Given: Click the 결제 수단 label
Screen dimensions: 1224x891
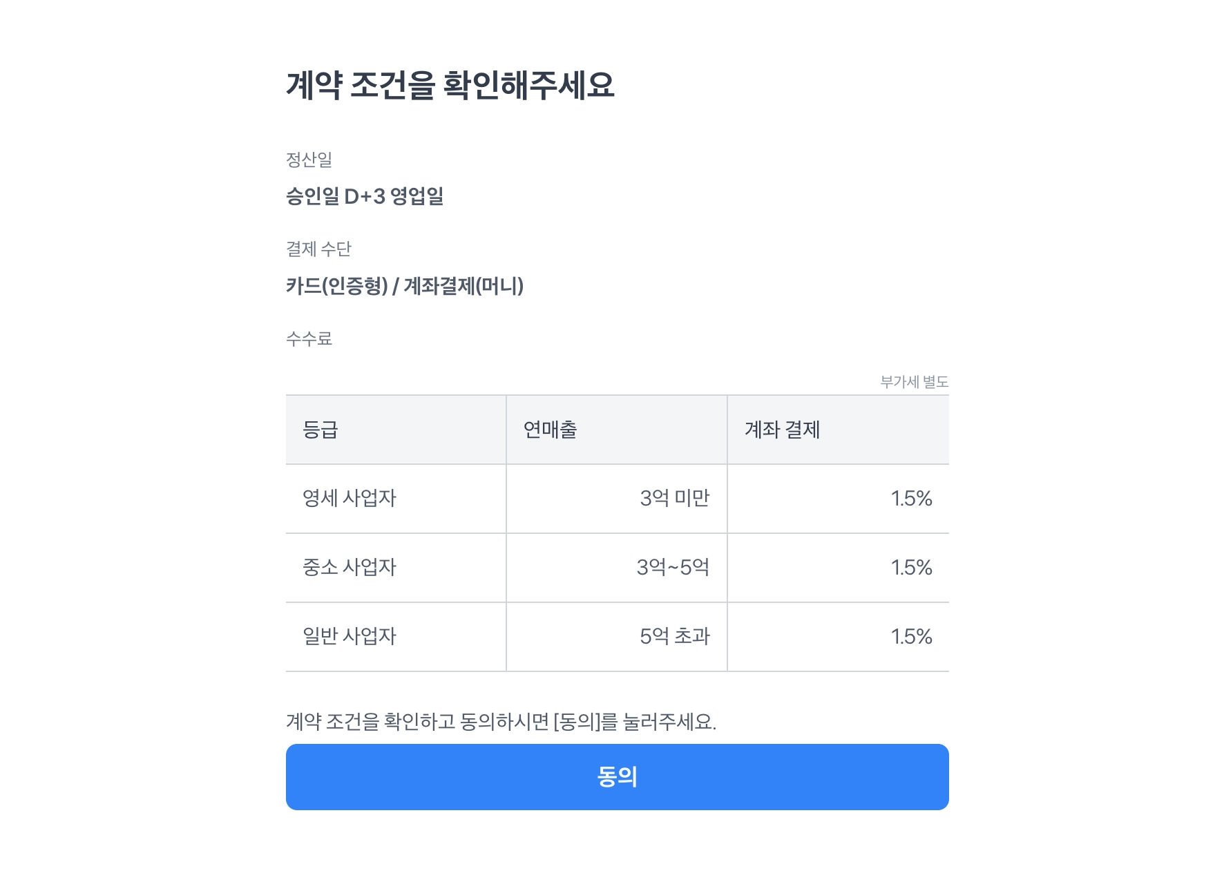Looking at the screenshot, I should [318, 249].
